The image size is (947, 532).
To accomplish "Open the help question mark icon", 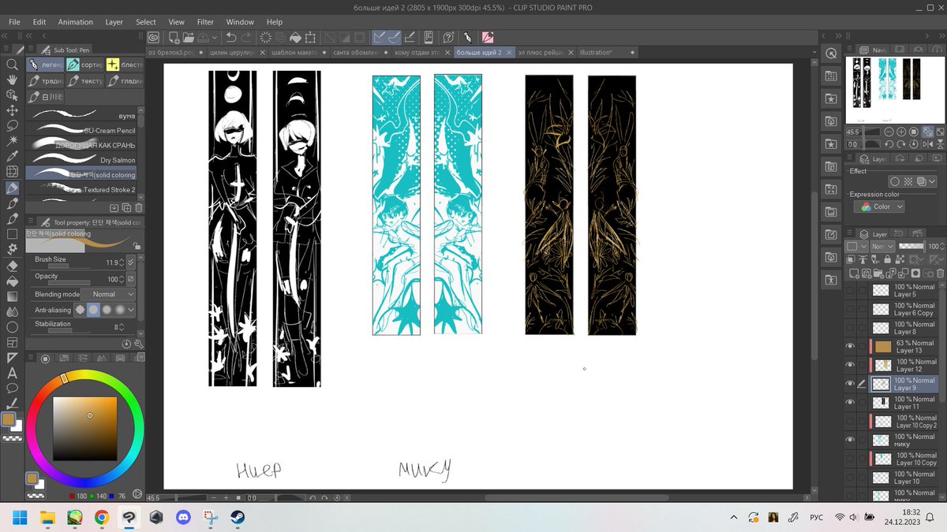I will click(448, 37).
